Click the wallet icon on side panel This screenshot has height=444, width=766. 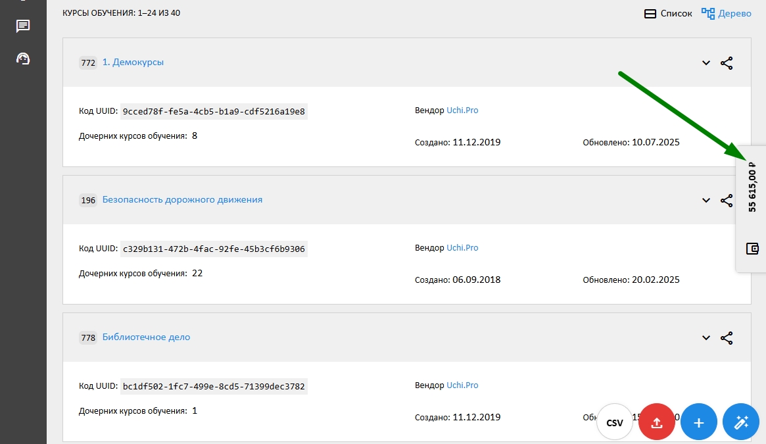[x=752, y=249]
